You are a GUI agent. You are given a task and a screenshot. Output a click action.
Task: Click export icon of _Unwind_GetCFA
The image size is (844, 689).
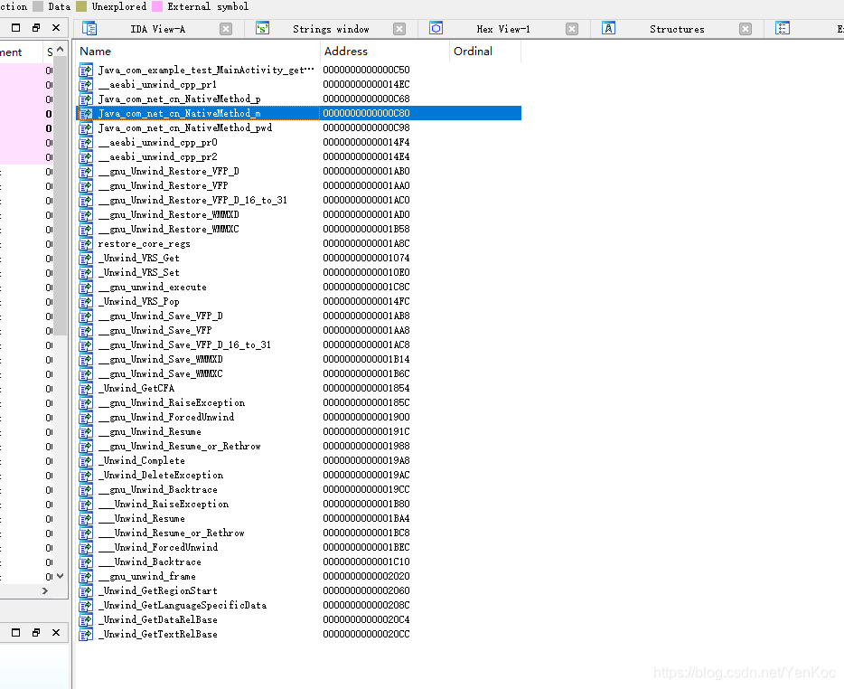pyautogui.click(x=86, y=389)
